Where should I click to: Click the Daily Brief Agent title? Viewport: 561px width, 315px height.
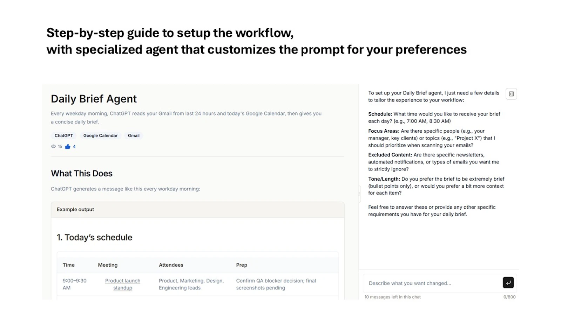click(94, 99)
